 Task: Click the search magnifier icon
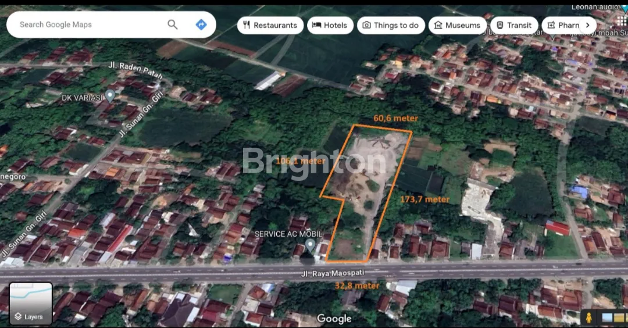pos(173,24)
